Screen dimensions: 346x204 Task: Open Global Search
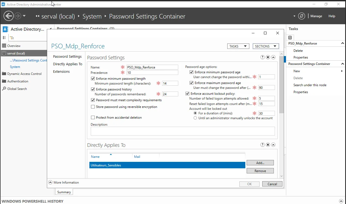tap(15, 89)
